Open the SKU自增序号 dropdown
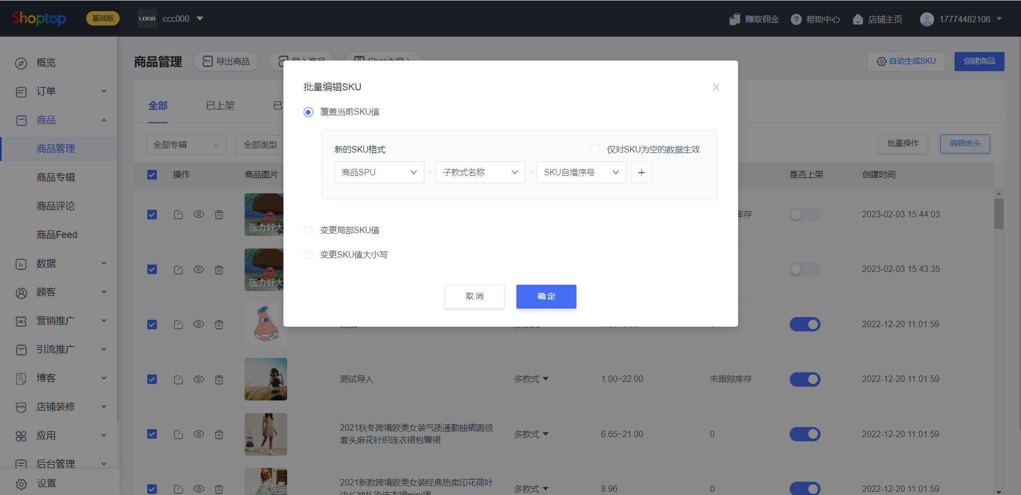The height and width of the screenshot is (495, 1021). (581, 173)
